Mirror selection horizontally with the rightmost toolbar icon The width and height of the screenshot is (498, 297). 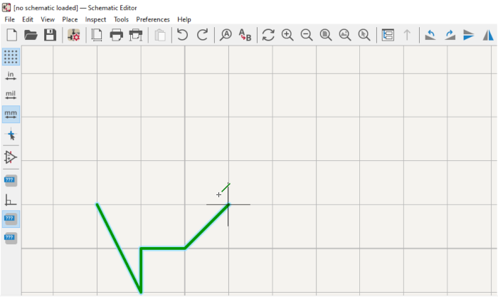tap(489, 35)
